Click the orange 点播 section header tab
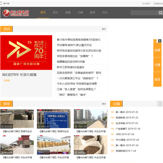The image size is (163, 163). [x=116, y=104]
